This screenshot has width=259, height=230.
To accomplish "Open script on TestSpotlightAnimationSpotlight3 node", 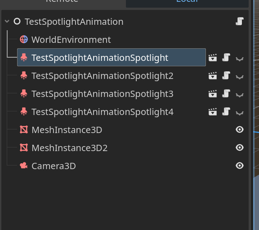I will point(226,94).
